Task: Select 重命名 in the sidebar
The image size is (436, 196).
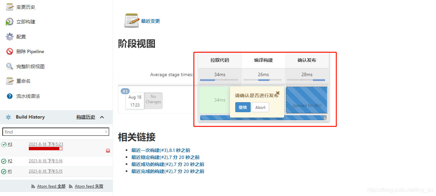Action: point(23,81)
